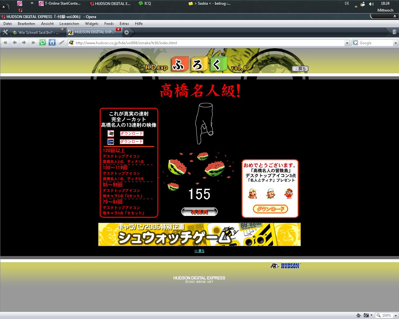Open the Feeds menu
The width and height of the screenshot is (399, 319).
coord(109,24)
